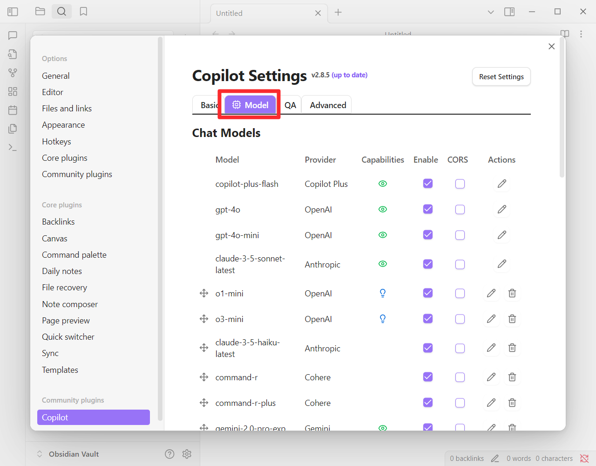Image resolution: width=596 pixels, height=466 pixels.
Task: Open Copilot chat ribbon icon
Action: [13, 35]
